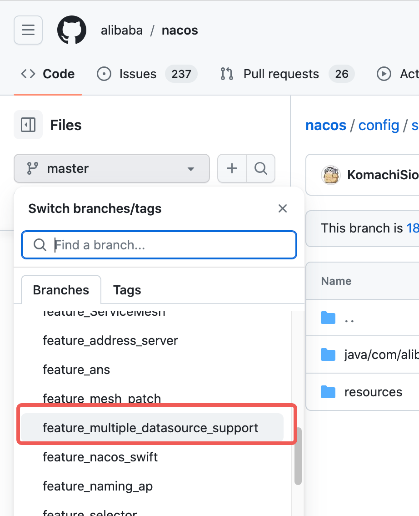Click the GitHub logo icon
The image size is (419, 516).
[71, 30]
